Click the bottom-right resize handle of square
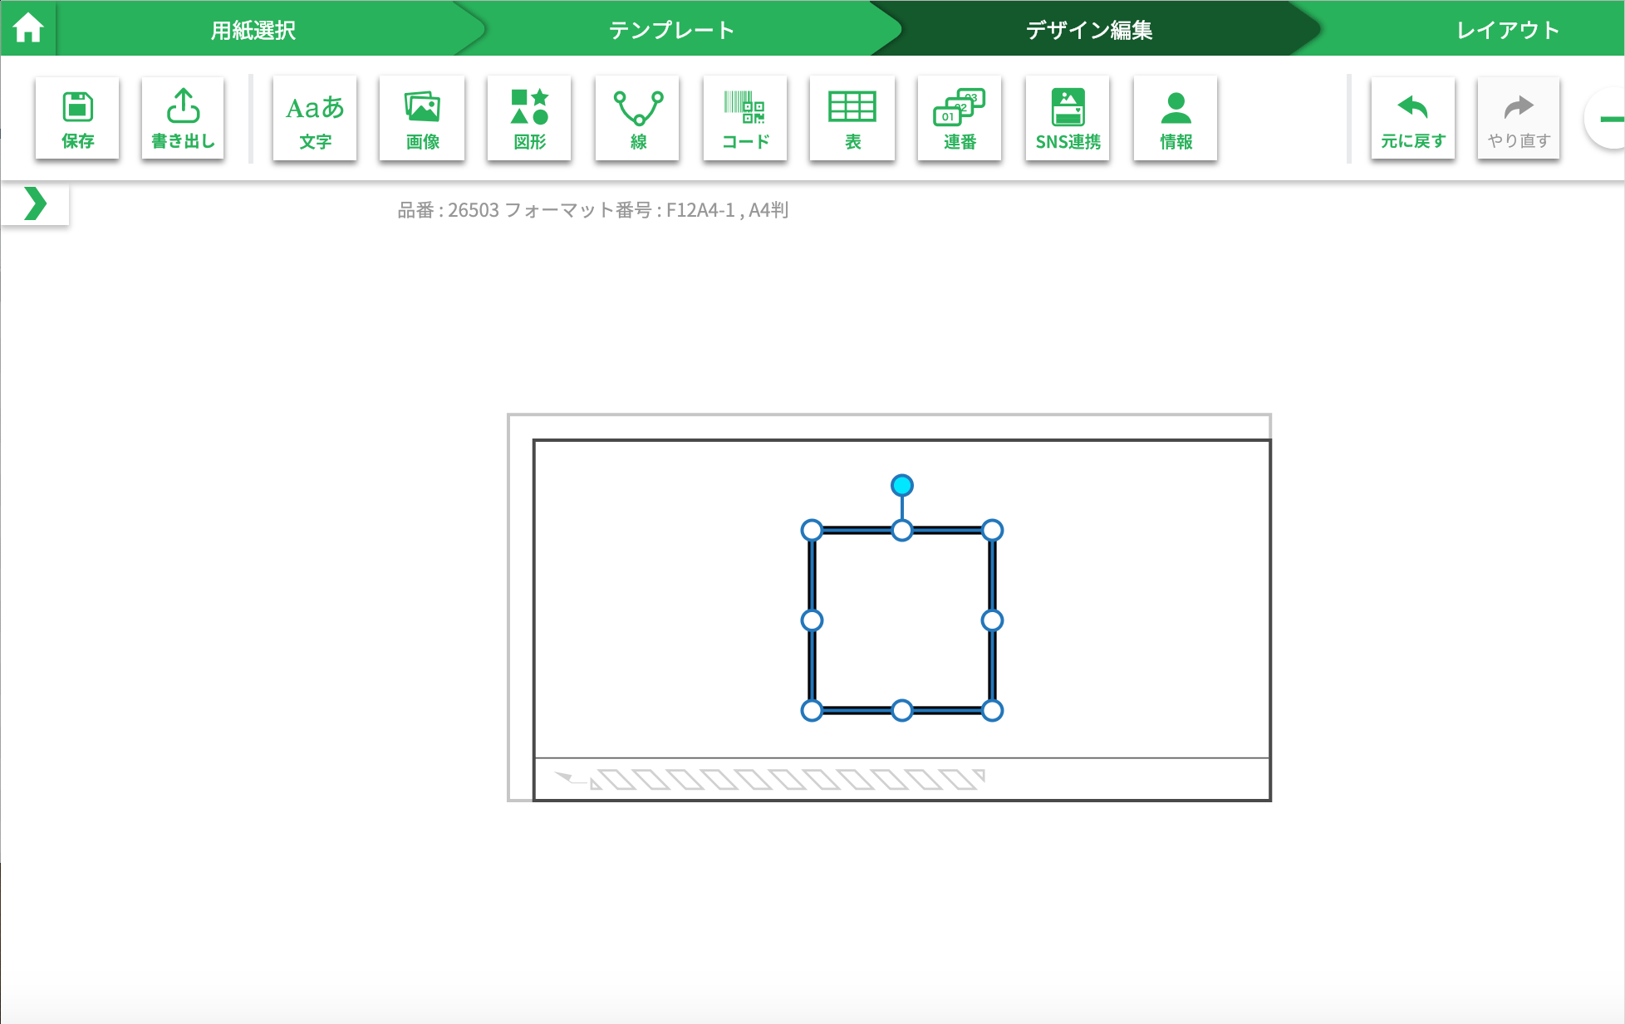 (992, 710)
